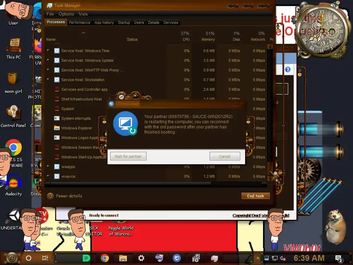Image resolution: width=353 pixels, height=265 pixels.
Task: Expand the Service Host: Windows Update row
Action: tap(48, 60)
